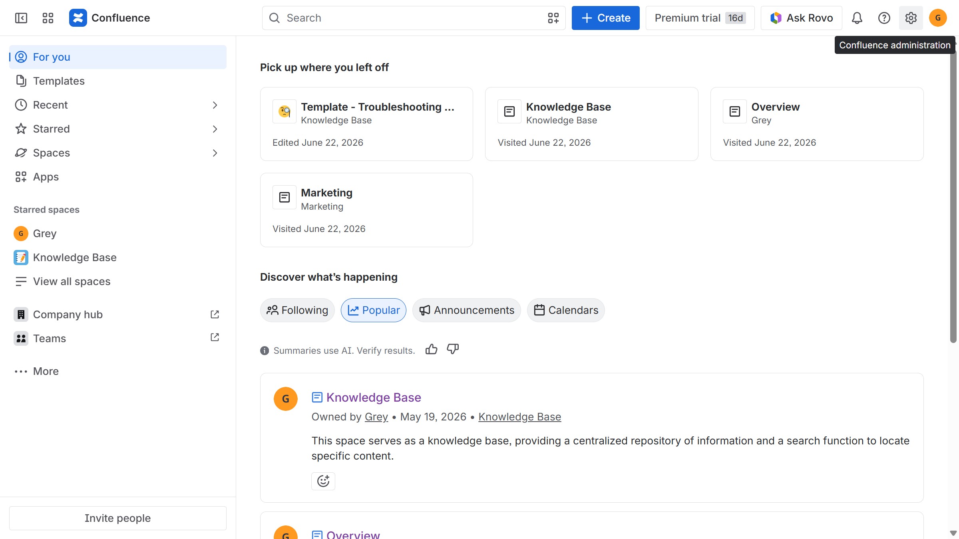
Task: Open the profile avatar in top bar
Action: (x=938, y=18)
